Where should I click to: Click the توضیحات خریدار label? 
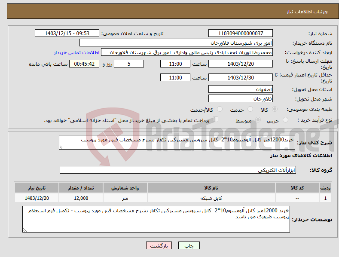coord(312,220)
